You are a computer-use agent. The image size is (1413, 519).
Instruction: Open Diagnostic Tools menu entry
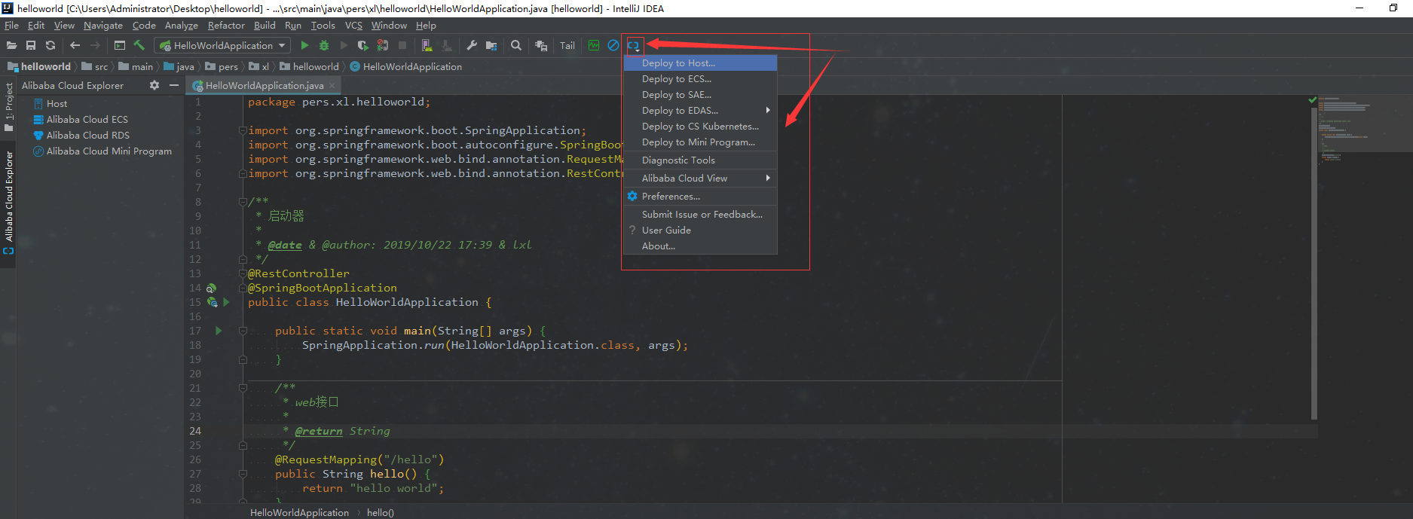point(700,160)
